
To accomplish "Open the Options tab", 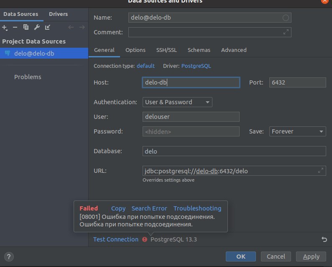I will (135, 50).
